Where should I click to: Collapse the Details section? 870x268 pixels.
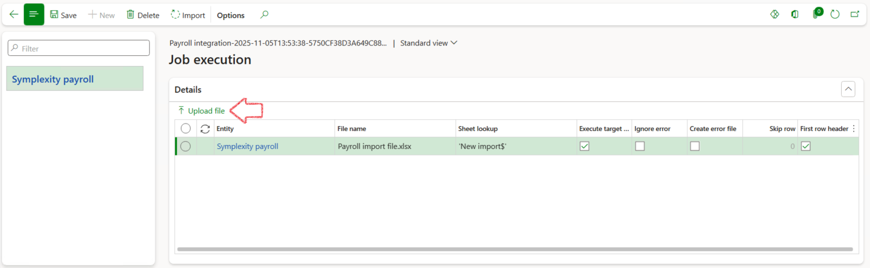pos(848,89)
